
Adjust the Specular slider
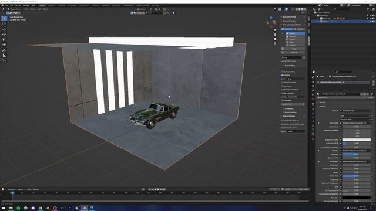pos(357,154)
